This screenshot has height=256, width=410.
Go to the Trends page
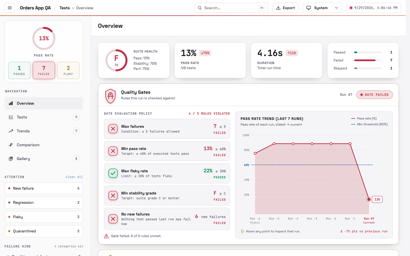[44, 131]
